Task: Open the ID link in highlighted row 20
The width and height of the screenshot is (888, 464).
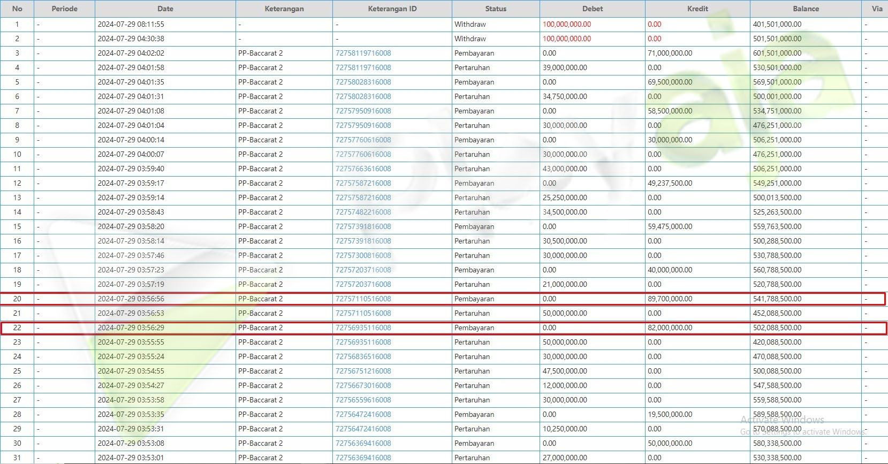Action: click(x=363, y=299)
